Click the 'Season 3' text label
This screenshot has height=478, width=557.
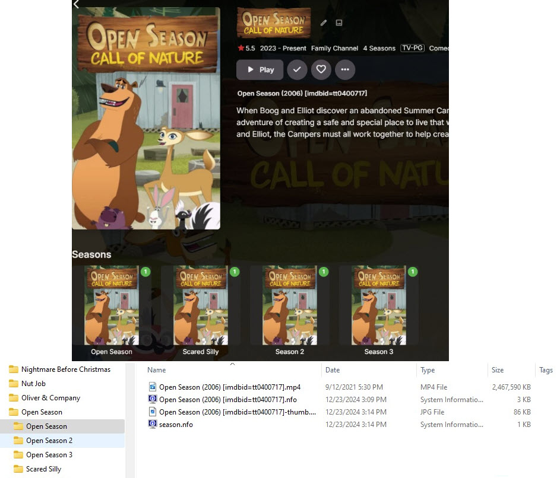[x=379, y=352]
